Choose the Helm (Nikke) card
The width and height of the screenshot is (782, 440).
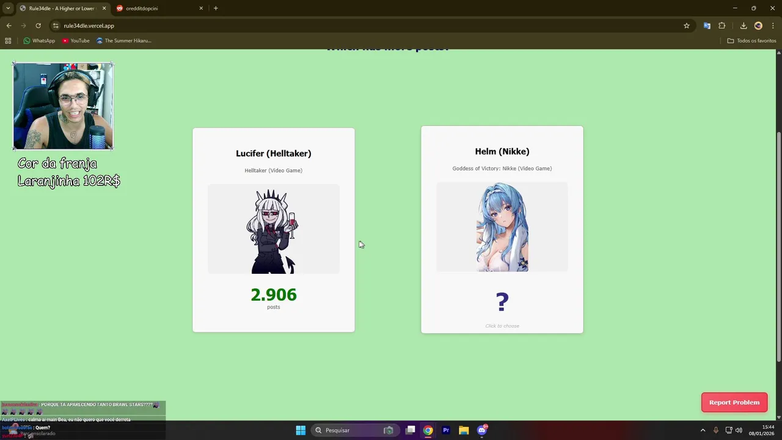pyautogui.click(x=502, y=229)
